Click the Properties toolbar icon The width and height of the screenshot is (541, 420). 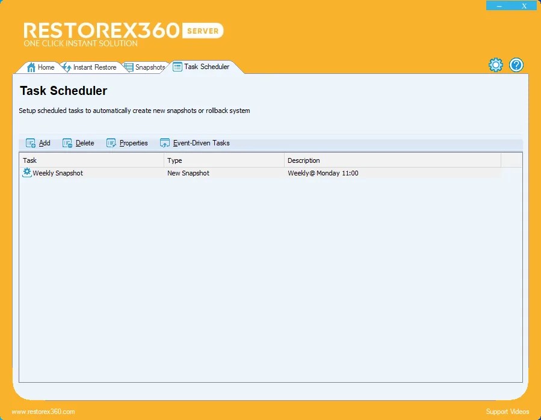(x=111, y=143)
